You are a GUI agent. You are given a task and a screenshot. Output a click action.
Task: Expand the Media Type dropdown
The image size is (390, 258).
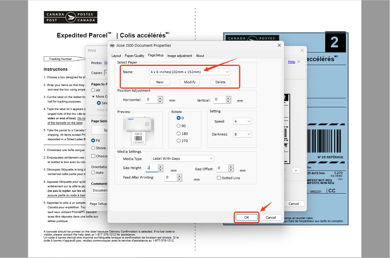coord(182,159)
